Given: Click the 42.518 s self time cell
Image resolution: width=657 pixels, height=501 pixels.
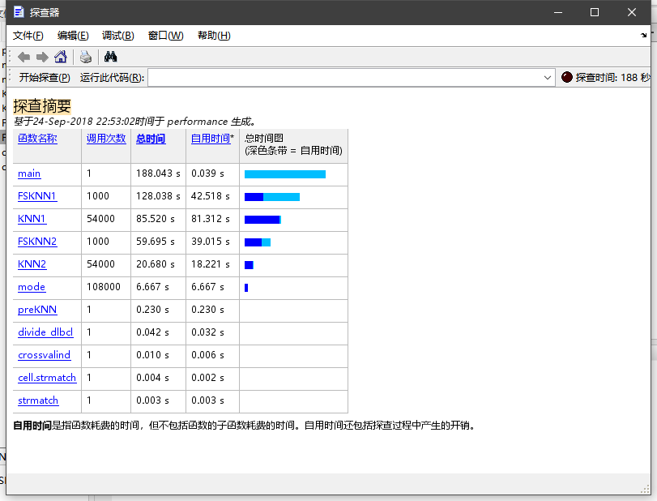Looking at the screenshot, I should (211, 196).
